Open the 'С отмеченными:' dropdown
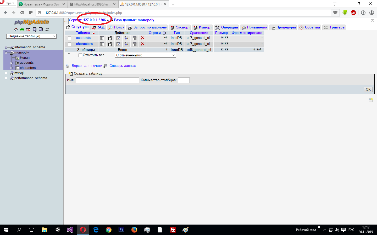377x235 pixels. 145,55
